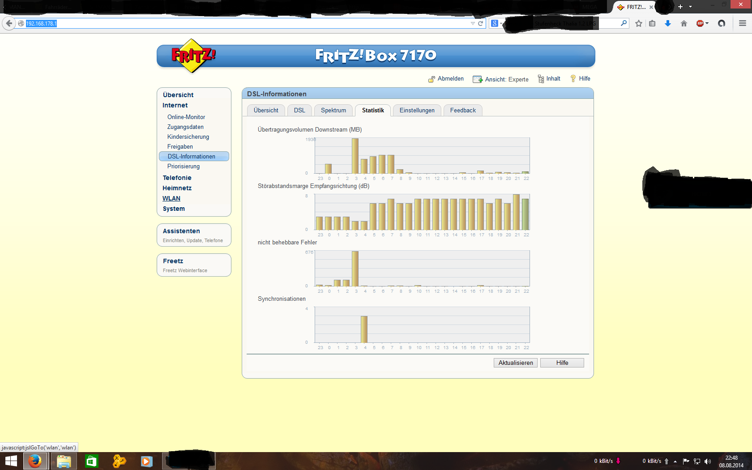The width and height of the screenshot is (752, 470).
Task: Click the FRITZ! logo
Action: [x=193, y=56]
